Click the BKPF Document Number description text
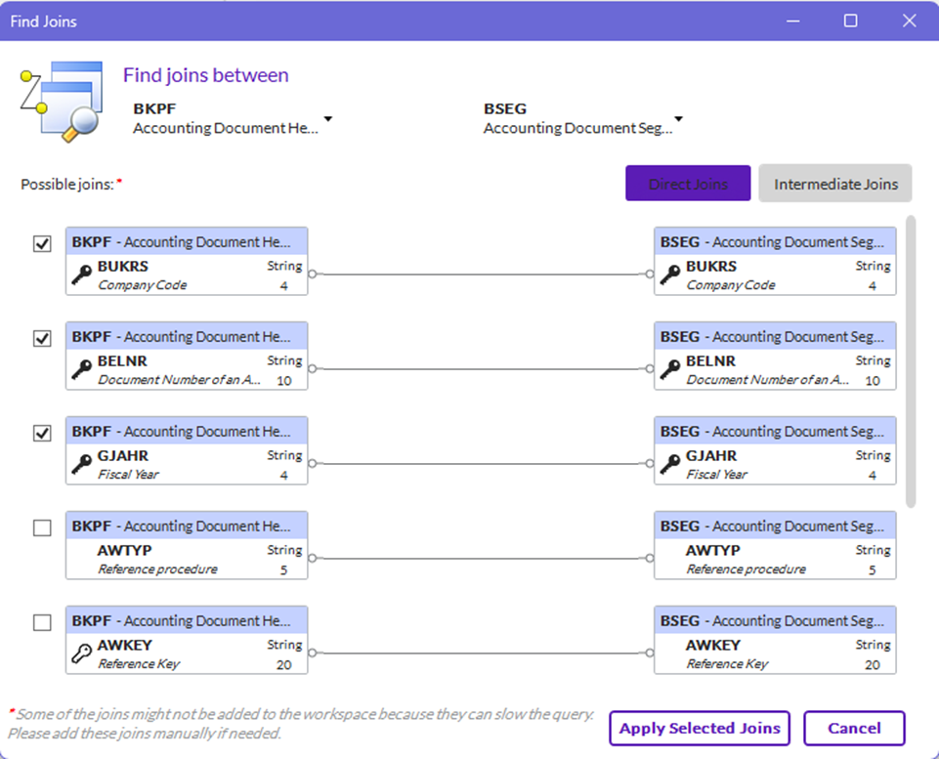939x759 pixels. (179, 380)
